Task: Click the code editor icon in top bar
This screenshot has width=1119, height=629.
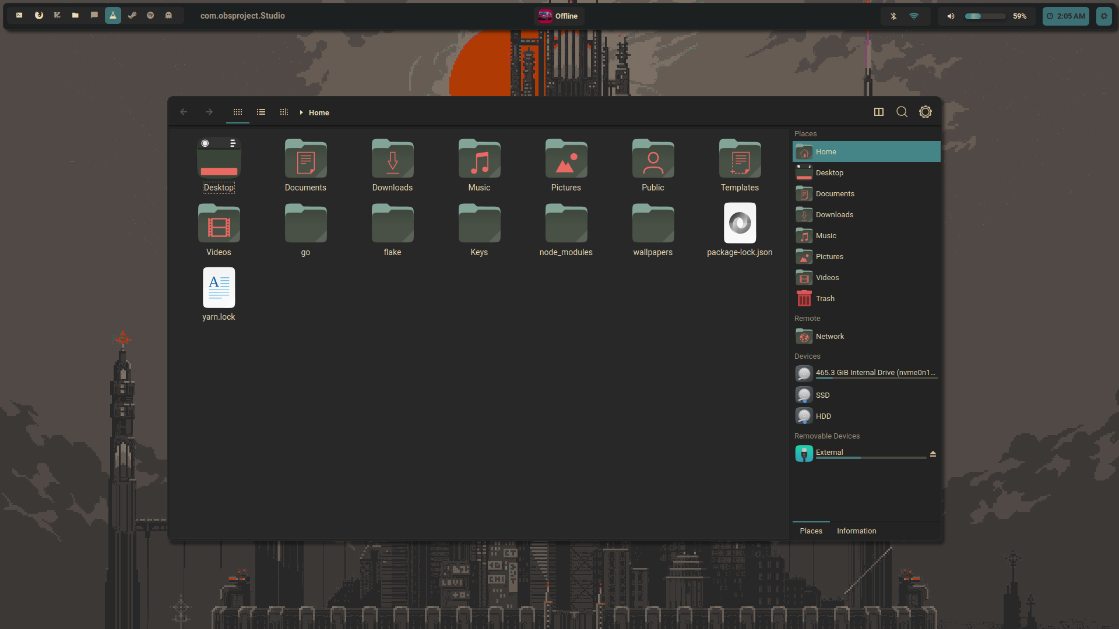Action: tap(57, 16)
